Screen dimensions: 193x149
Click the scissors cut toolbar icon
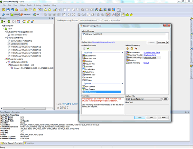coord(22,10)
